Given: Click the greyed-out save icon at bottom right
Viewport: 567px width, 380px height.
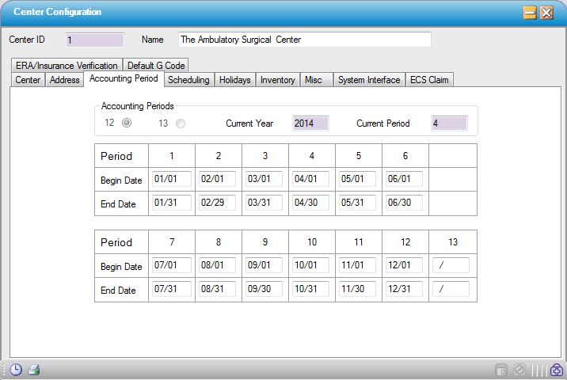Looking at the screenshot, I should pos(500,370).
